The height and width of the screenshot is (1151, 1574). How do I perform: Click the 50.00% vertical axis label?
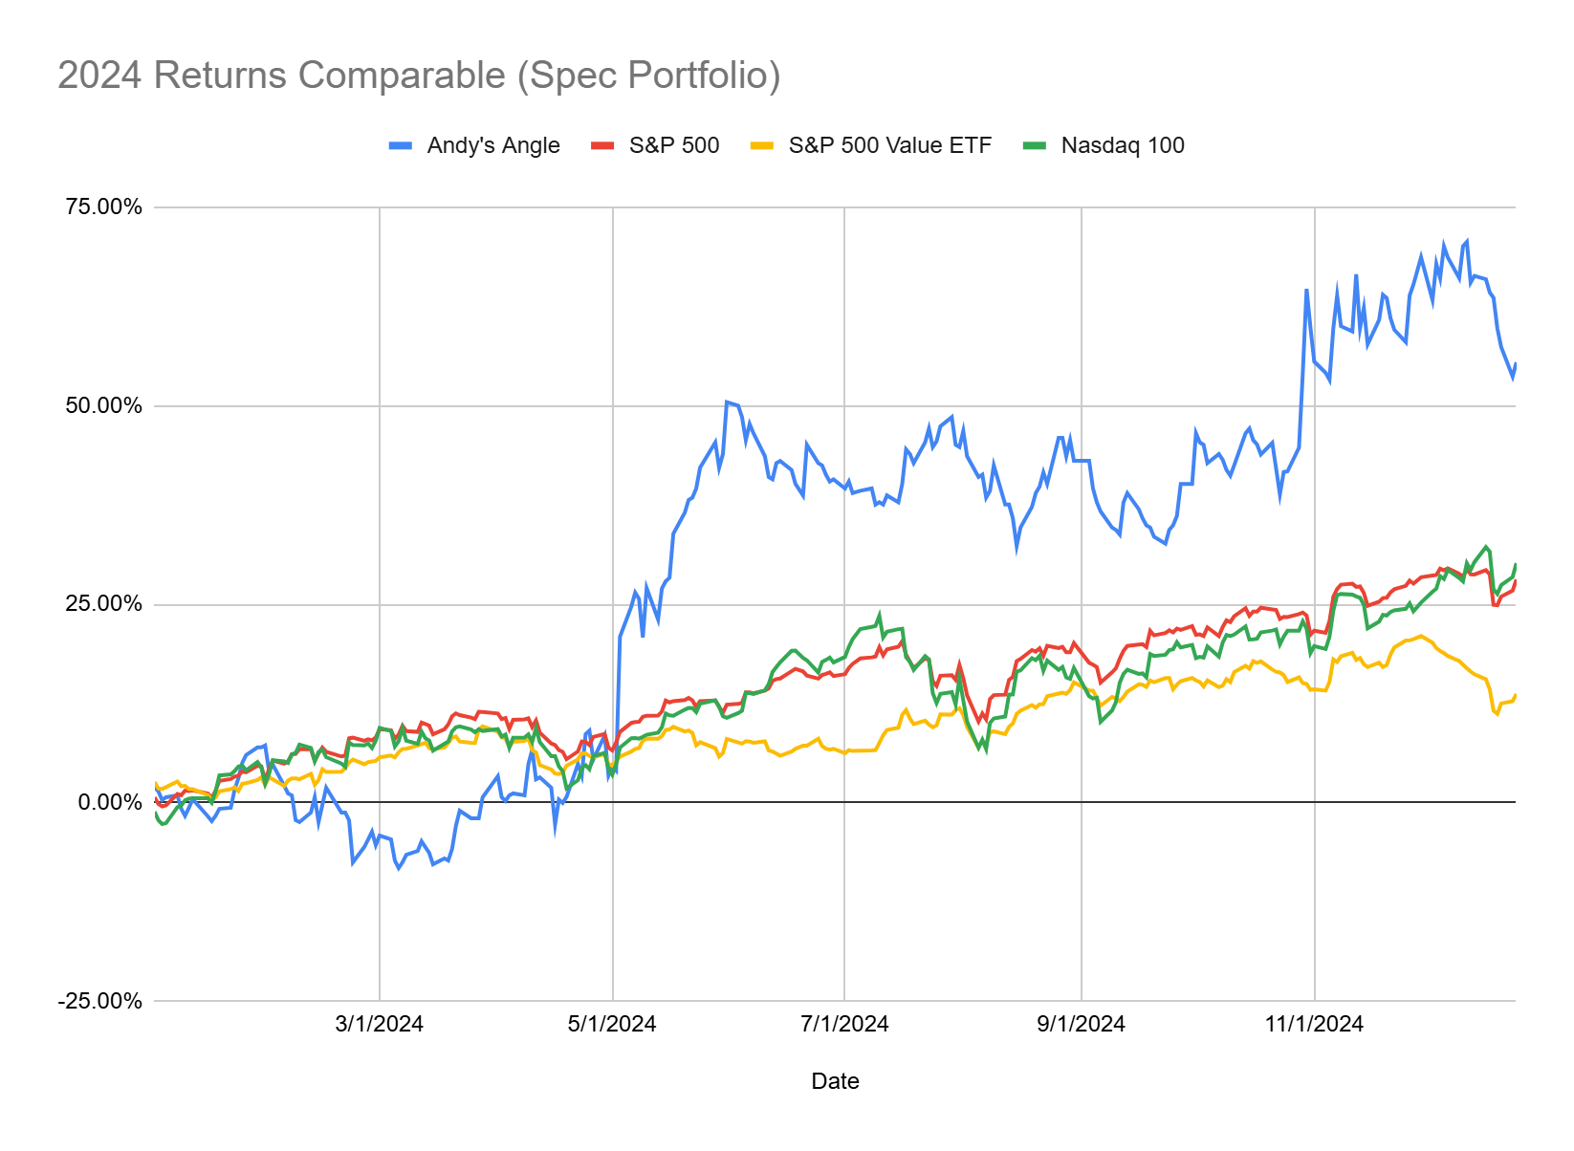point(103,405)
